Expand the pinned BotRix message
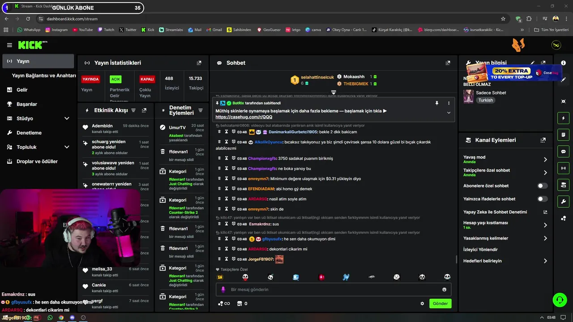573x322 pixels. [449, 113]
